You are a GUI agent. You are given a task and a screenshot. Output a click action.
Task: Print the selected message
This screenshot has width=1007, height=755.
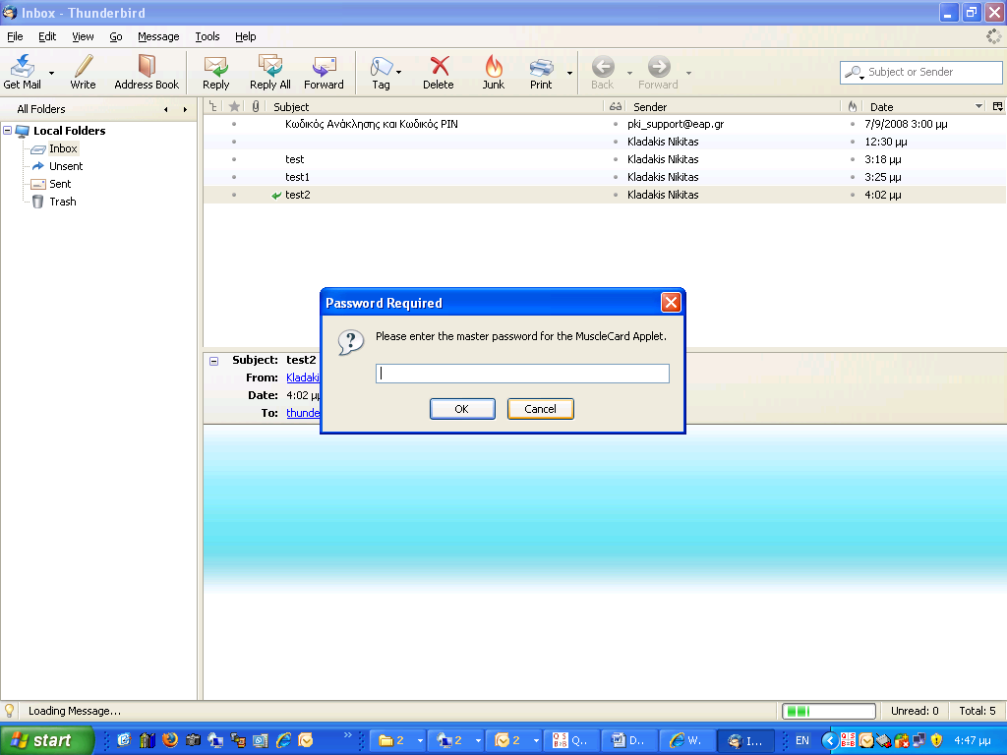[541, 71]
